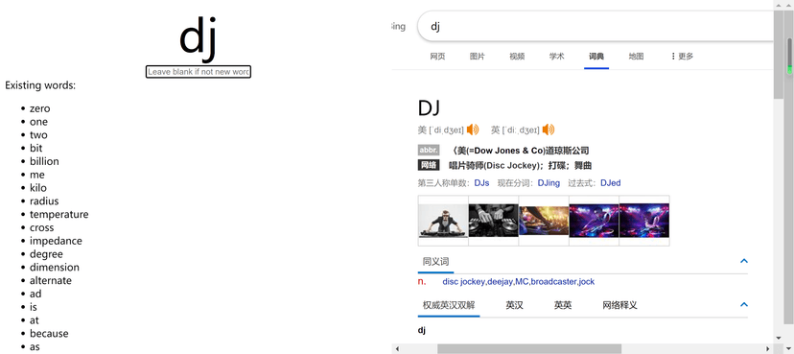Open the 更多 menu with dots icon

(x=682, y=57)
